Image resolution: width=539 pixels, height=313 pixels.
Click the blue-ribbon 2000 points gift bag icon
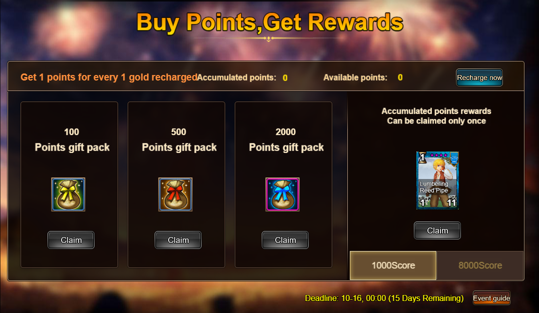tap(283, 194)
